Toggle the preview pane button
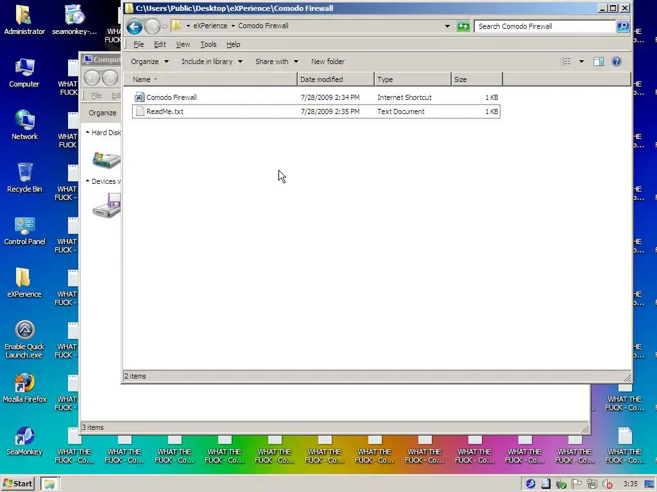This screenshot has width=657, height=492. coord(599,61)
